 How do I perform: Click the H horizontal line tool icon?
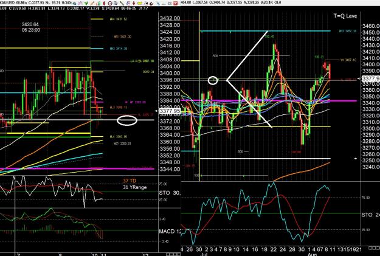click(x=147, y=4)
